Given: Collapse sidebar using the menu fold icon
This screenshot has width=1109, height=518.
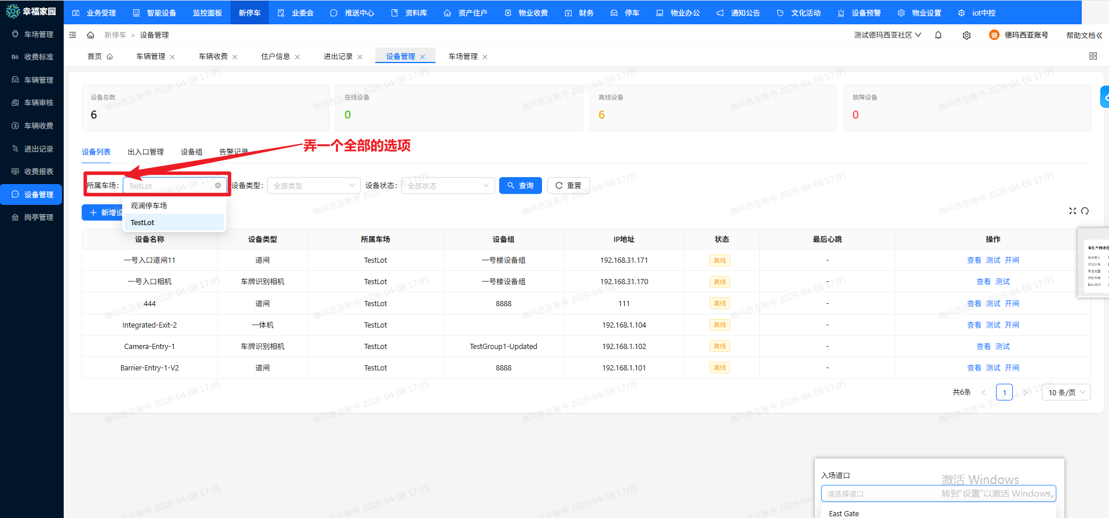Looking at the screenshot, I should coord(72,35).
